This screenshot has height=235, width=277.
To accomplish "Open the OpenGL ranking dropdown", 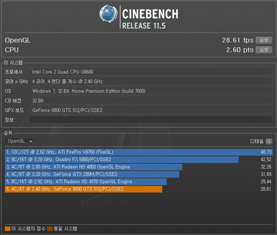I will (19, 141).
